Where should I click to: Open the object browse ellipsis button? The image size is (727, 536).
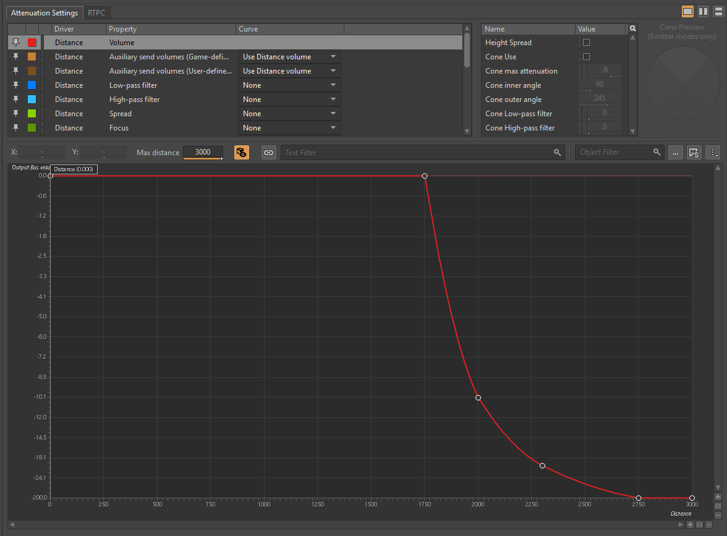coord(676,153)
